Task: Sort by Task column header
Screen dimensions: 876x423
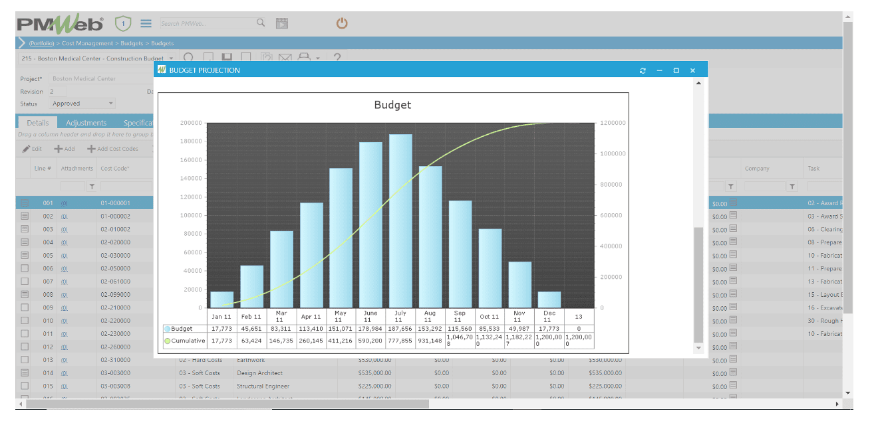Action: coord(814,169)
